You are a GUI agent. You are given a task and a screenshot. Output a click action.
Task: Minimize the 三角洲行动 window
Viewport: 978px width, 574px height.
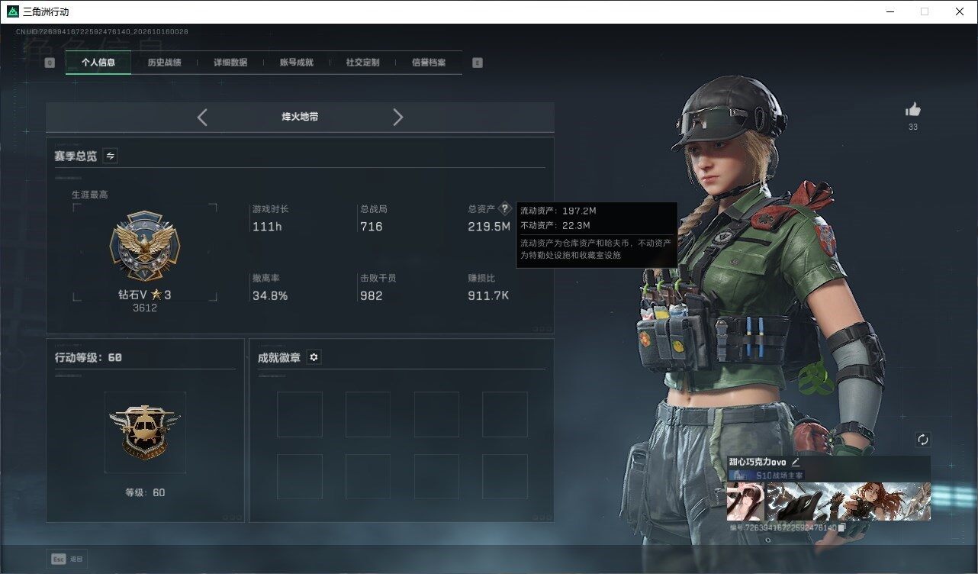890,11
